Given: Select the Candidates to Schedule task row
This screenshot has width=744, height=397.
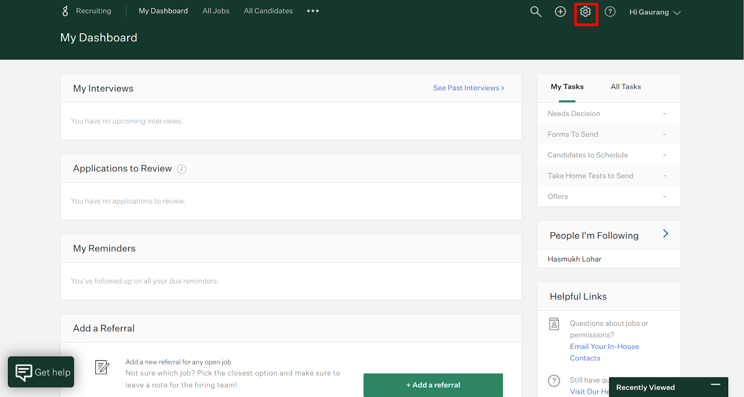Looking at the screenshot, I should [609, 155].
